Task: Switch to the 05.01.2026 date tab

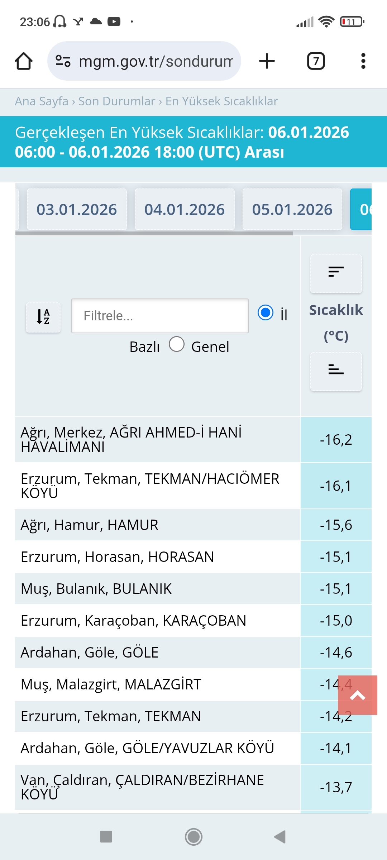Action: (292, 209)
